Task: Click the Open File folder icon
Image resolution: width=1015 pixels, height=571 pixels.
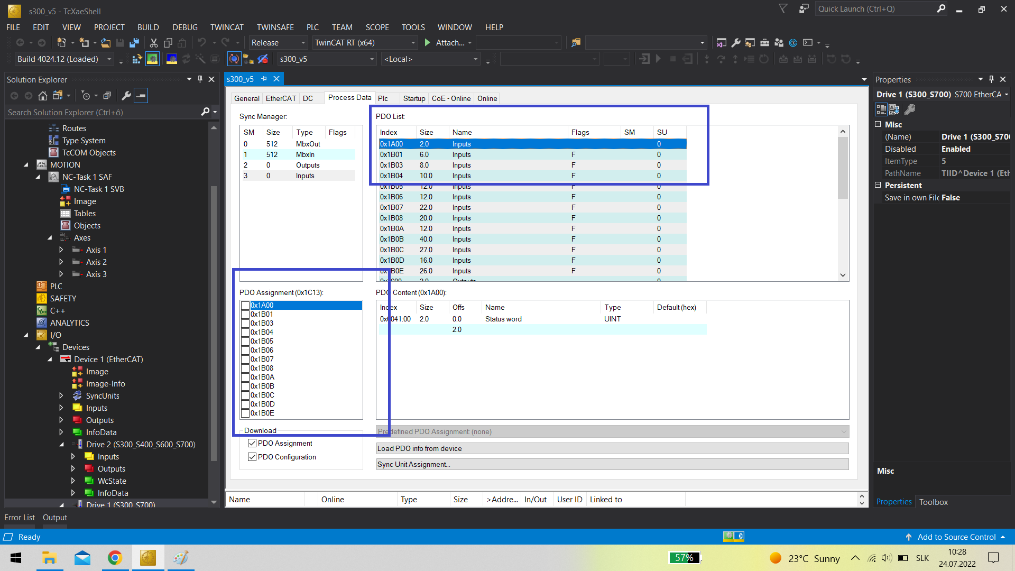Action: tap(106, 43)
